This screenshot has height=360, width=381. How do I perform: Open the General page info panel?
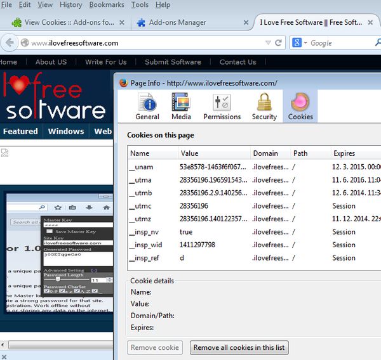coord(147,106)
